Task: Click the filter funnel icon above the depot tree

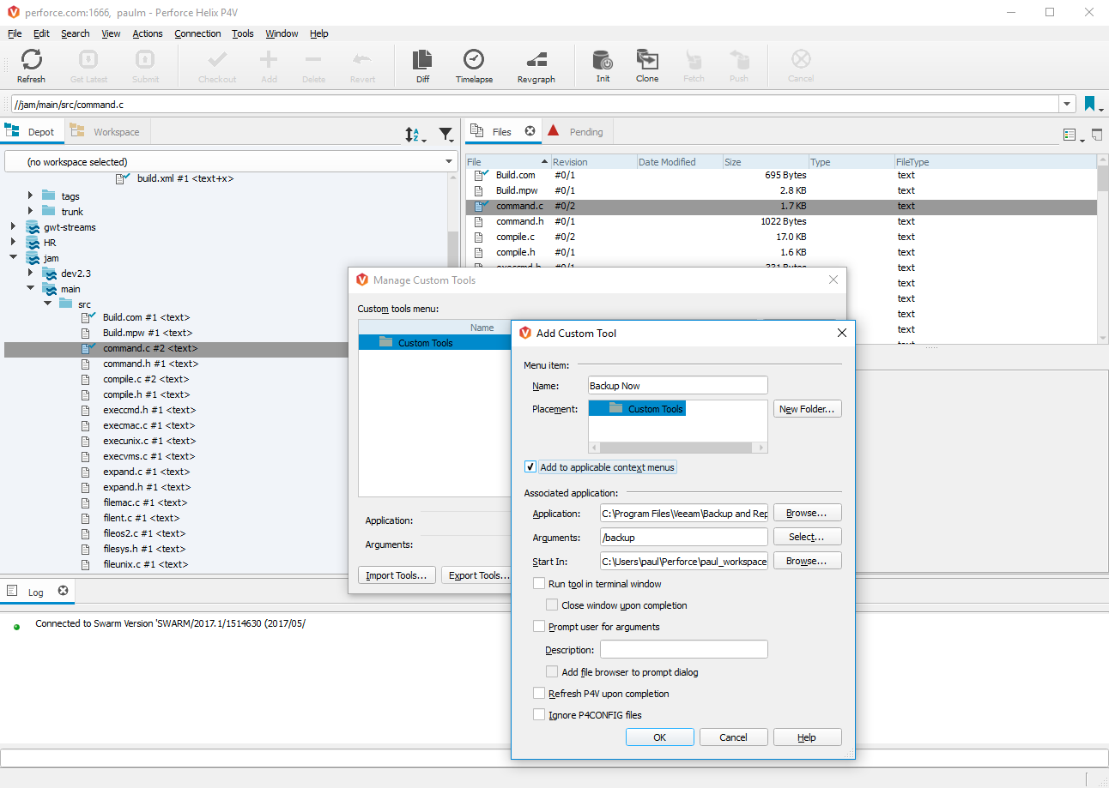Action: [x=445, y=135]
